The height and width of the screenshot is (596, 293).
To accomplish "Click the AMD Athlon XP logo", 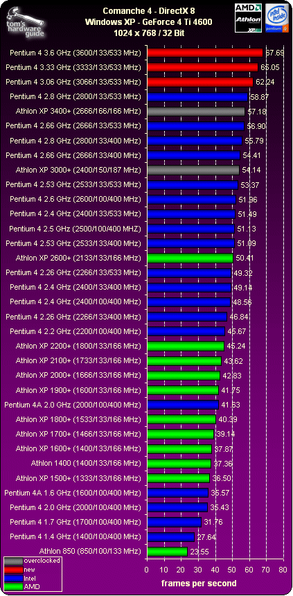I will (248, 18).
